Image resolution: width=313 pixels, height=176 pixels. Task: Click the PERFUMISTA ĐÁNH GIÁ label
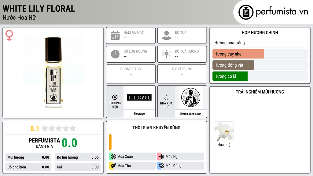click(44, 143)
